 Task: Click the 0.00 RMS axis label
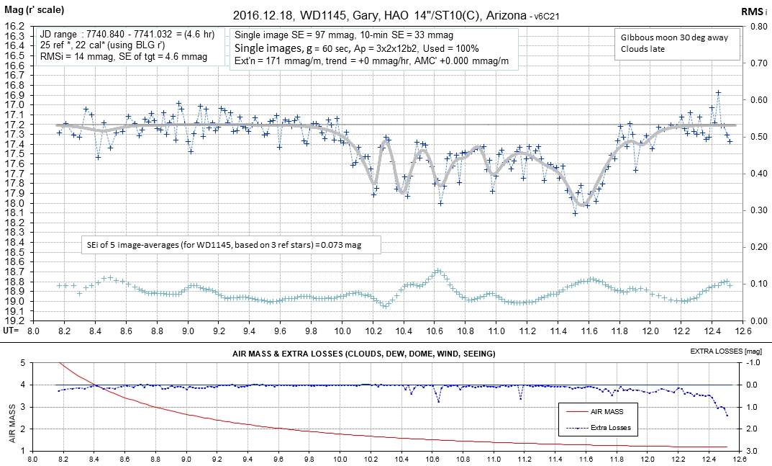coord(759,321)
